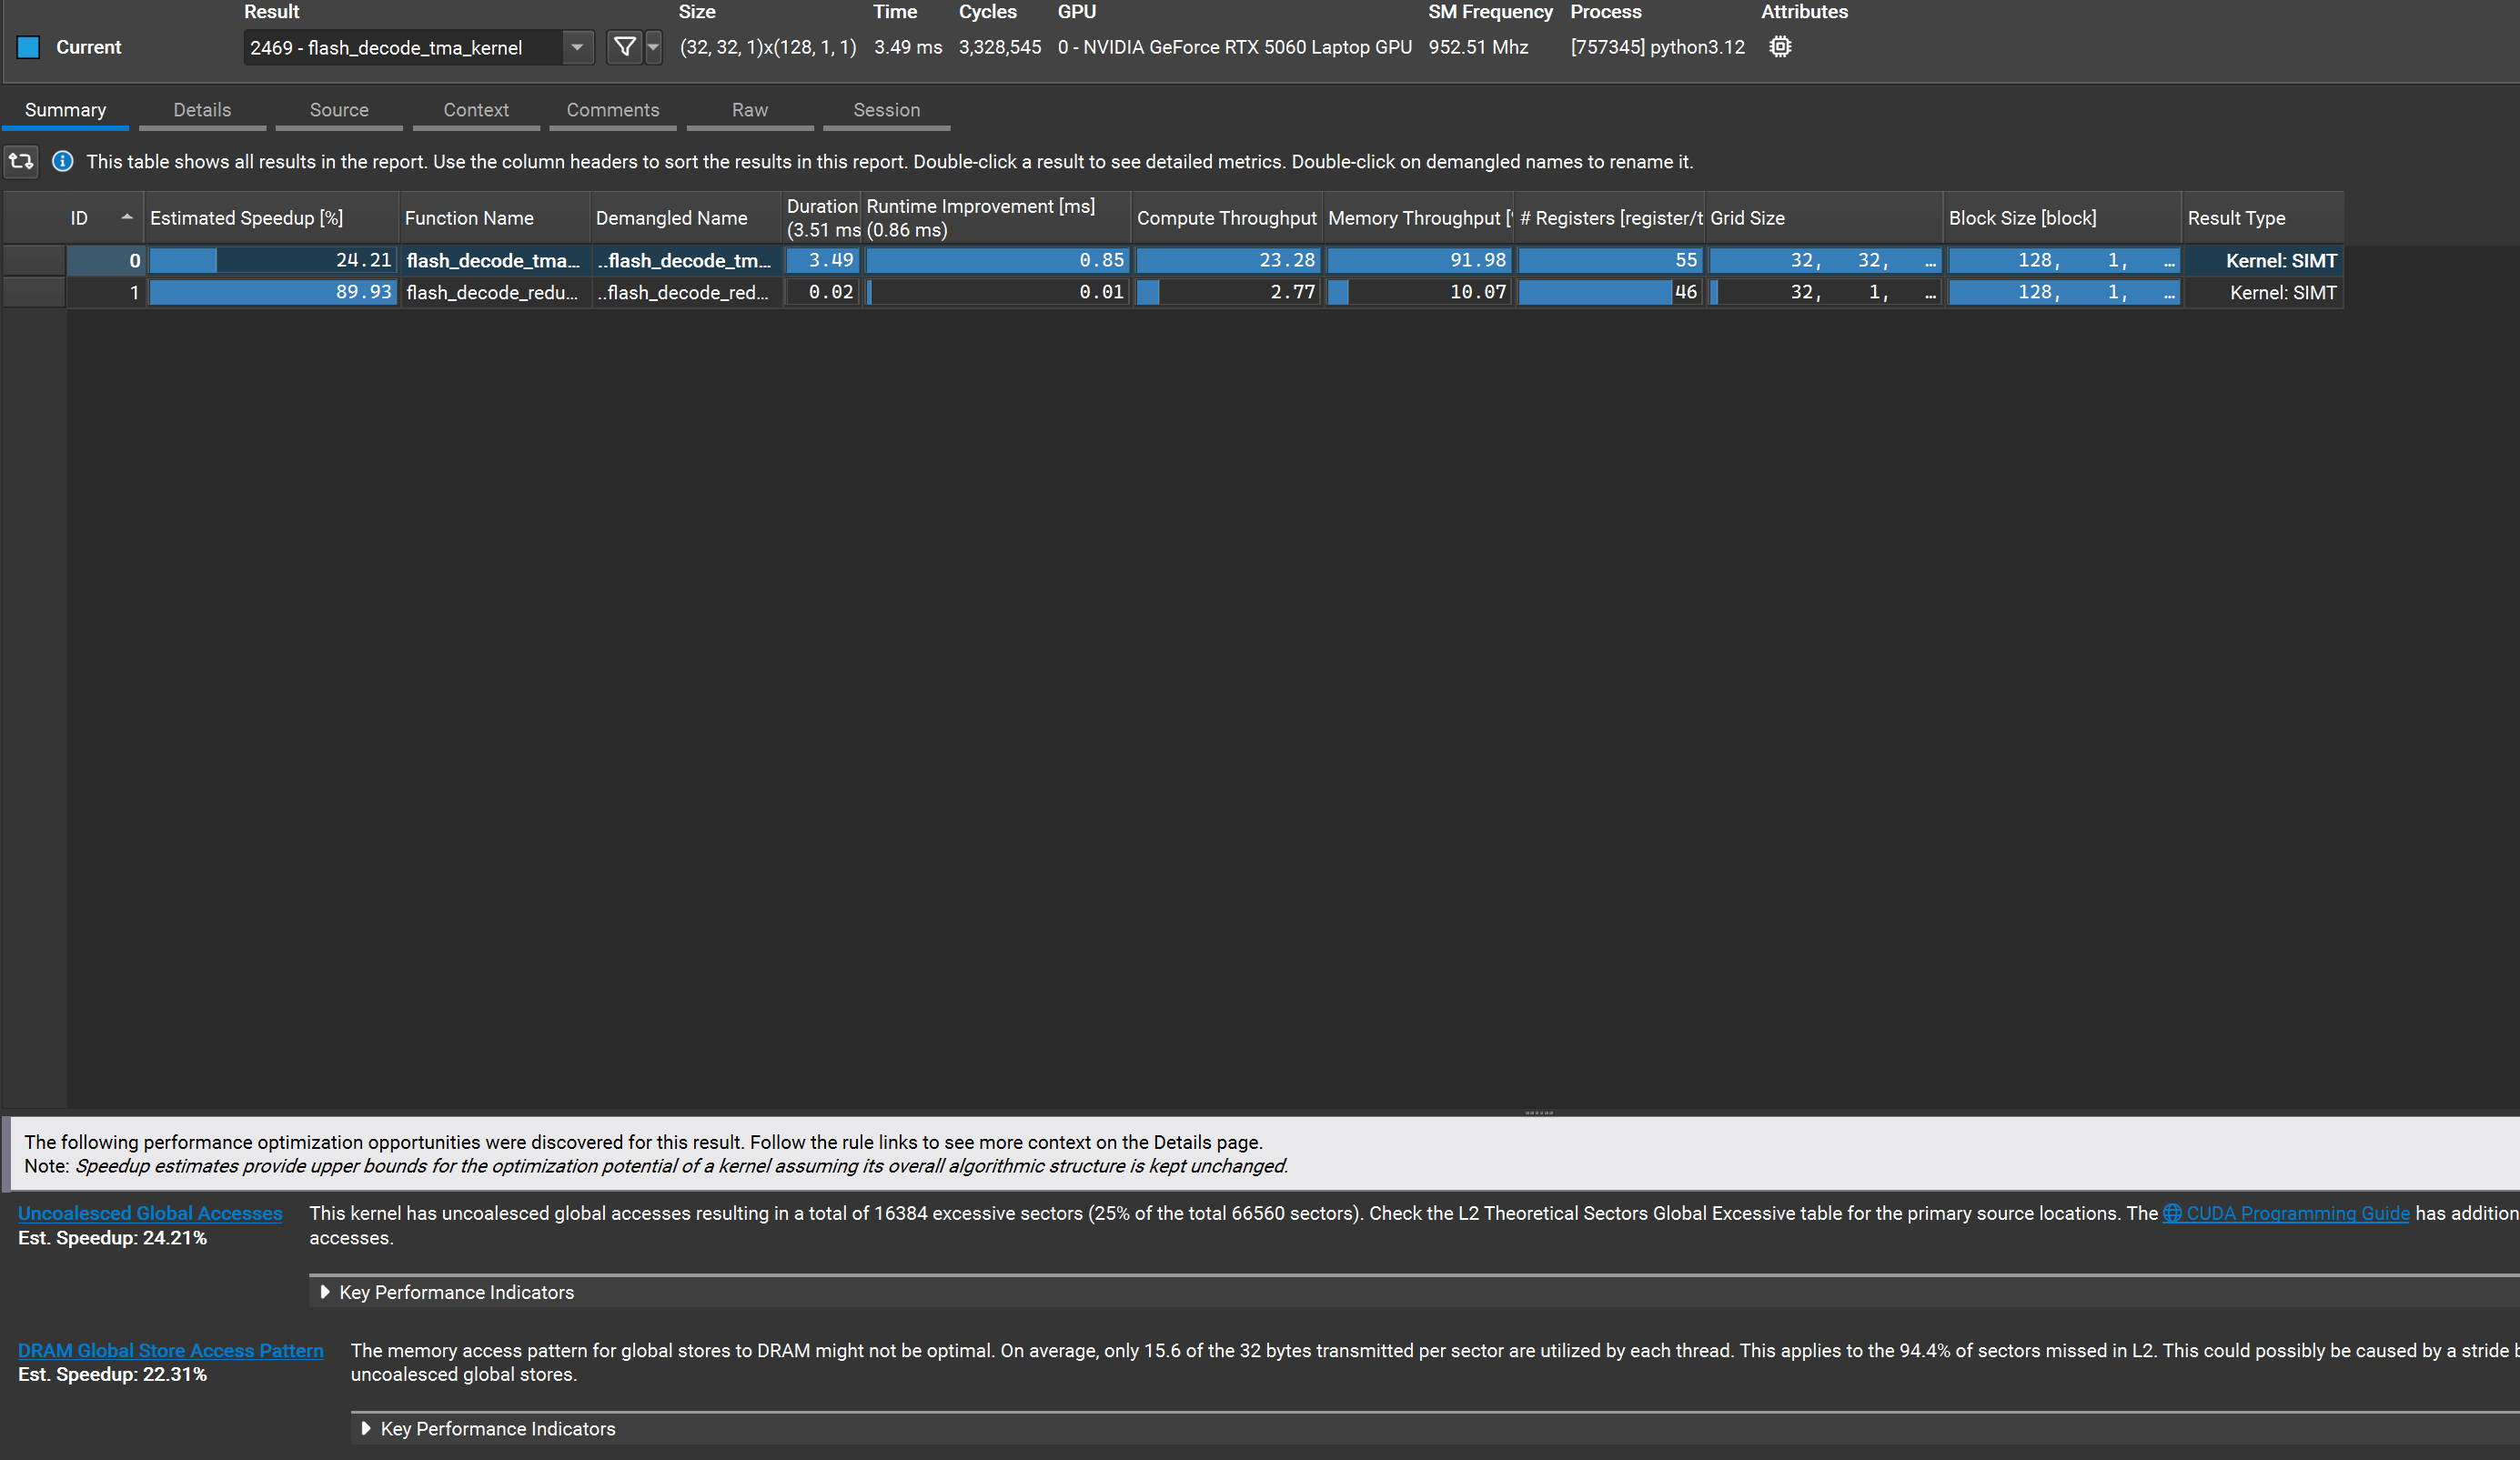Sort by Memory Throughput column header
The image size is (2520, 1460).
(x=1418, y=218)
